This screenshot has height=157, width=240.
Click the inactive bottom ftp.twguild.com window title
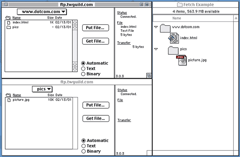point(77,82)
